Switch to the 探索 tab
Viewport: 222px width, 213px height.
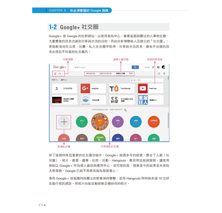[131, 74]
